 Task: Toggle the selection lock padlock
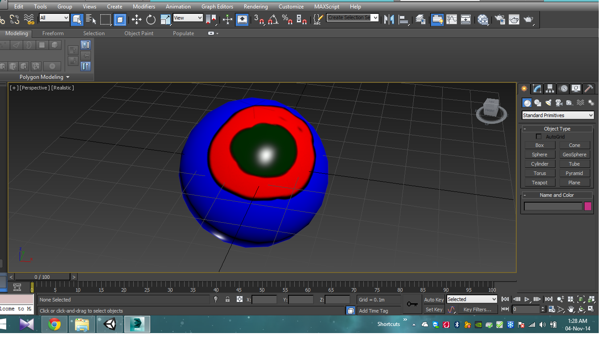click(228, 300)
